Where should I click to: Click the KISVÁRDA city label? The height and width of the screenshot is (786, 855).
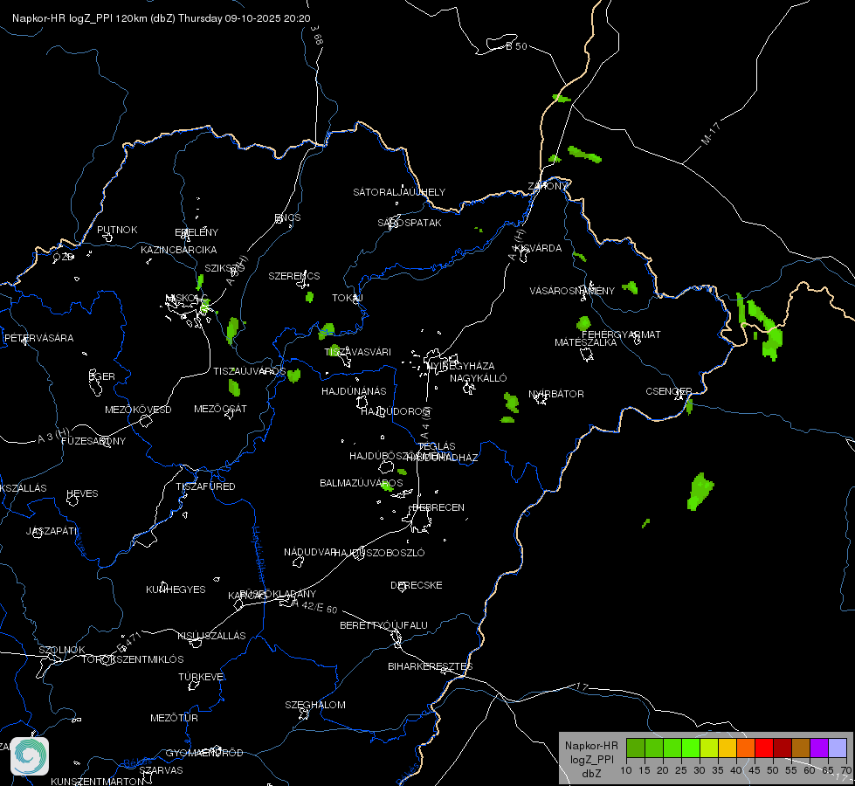(x=538, y=248)
